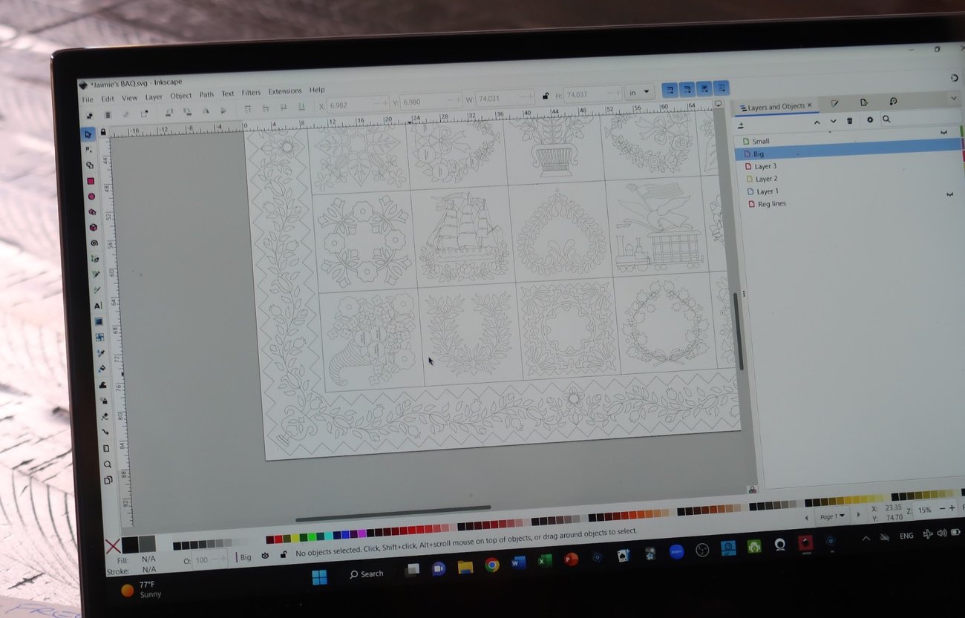This screenshot has width=965, height=618.
Task: Select the Gradient tool
Action: click(99, 322)
